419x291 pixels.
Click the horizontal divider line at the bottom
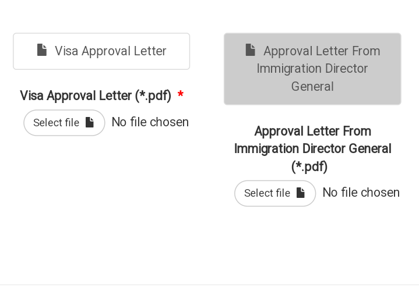210,285
